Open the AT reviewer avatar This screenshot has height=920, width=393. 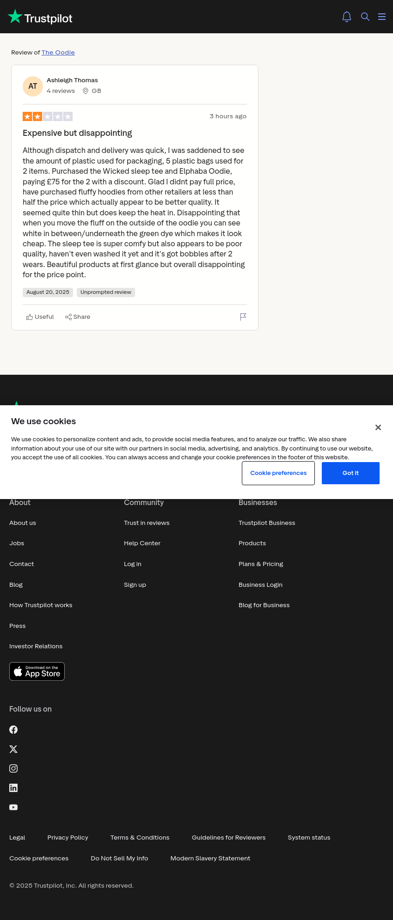coord(33,86)
